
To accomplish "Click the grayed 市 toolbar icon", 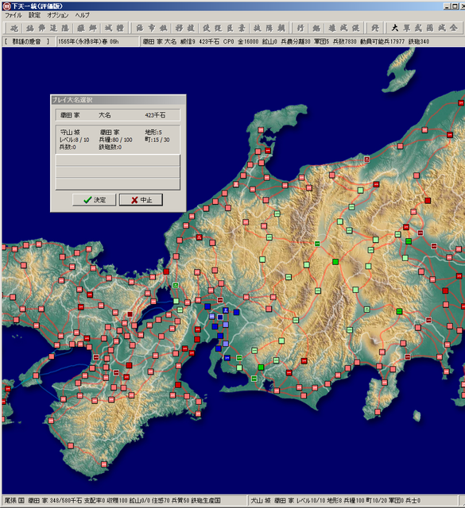I will (x=152, y=29).
